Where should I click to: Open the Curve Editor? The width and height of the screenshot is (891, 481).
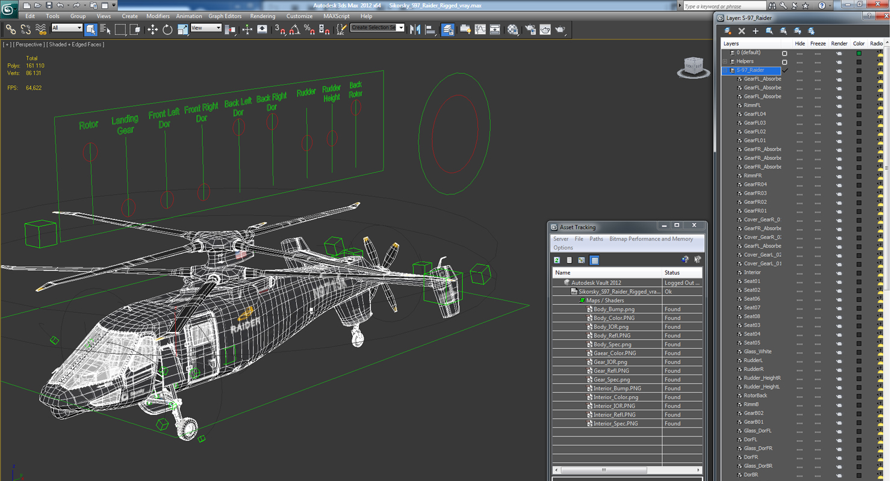click(x=480, y=29)
